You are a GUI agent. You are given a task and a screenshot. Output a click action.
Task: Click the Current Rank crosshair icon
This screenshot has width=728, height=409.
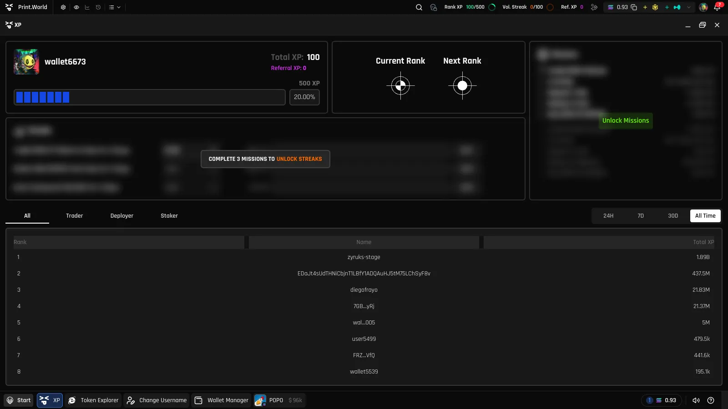click(x=400, y=85)
